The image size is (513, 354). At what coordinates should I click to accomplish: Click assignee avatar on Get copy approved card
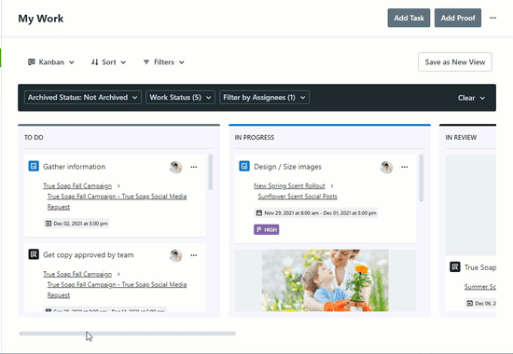[175, 255]
